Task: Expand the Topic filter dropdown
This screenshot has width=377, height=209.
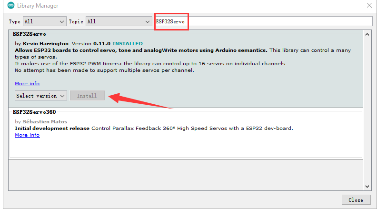Action: 119,21
